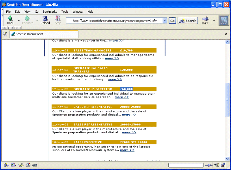Click the Mozilla throbber logo icon

pos(223,21)
